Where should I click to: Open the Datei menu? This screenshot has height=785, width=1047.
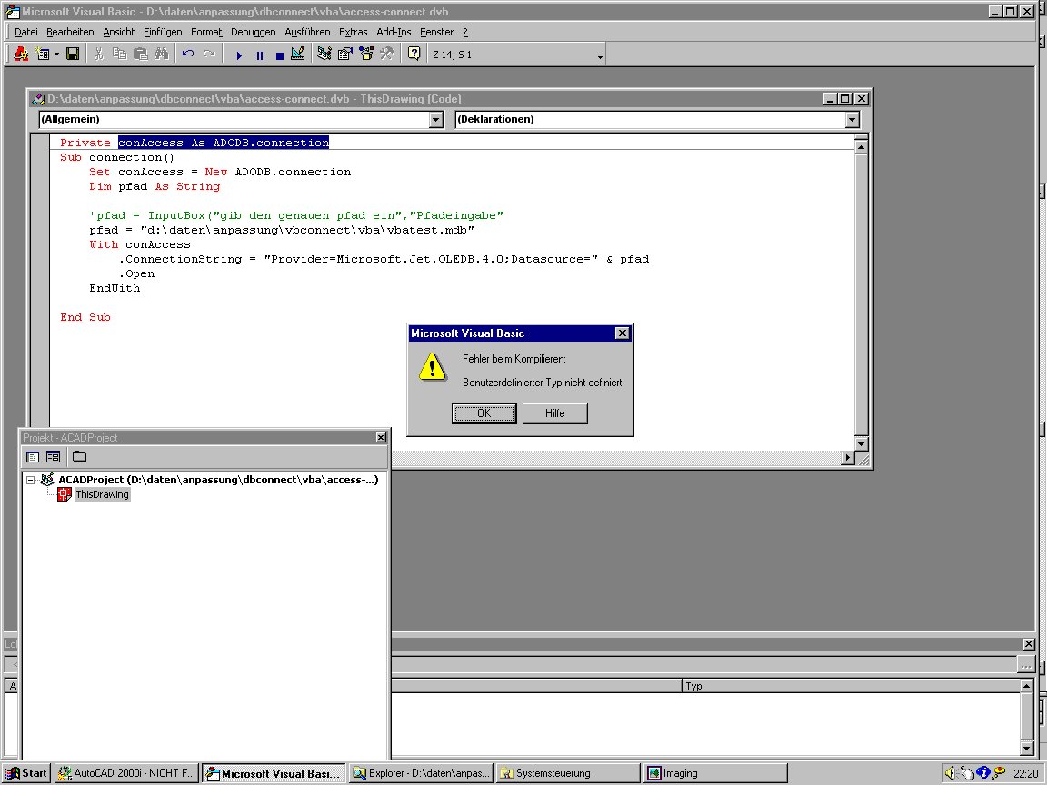(x=26, y=32)
